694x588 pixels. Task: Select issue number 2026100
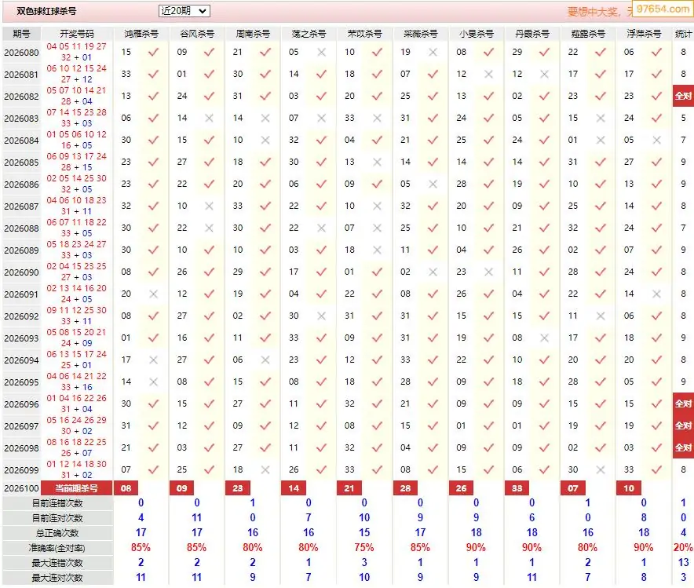tap(22, 488)
